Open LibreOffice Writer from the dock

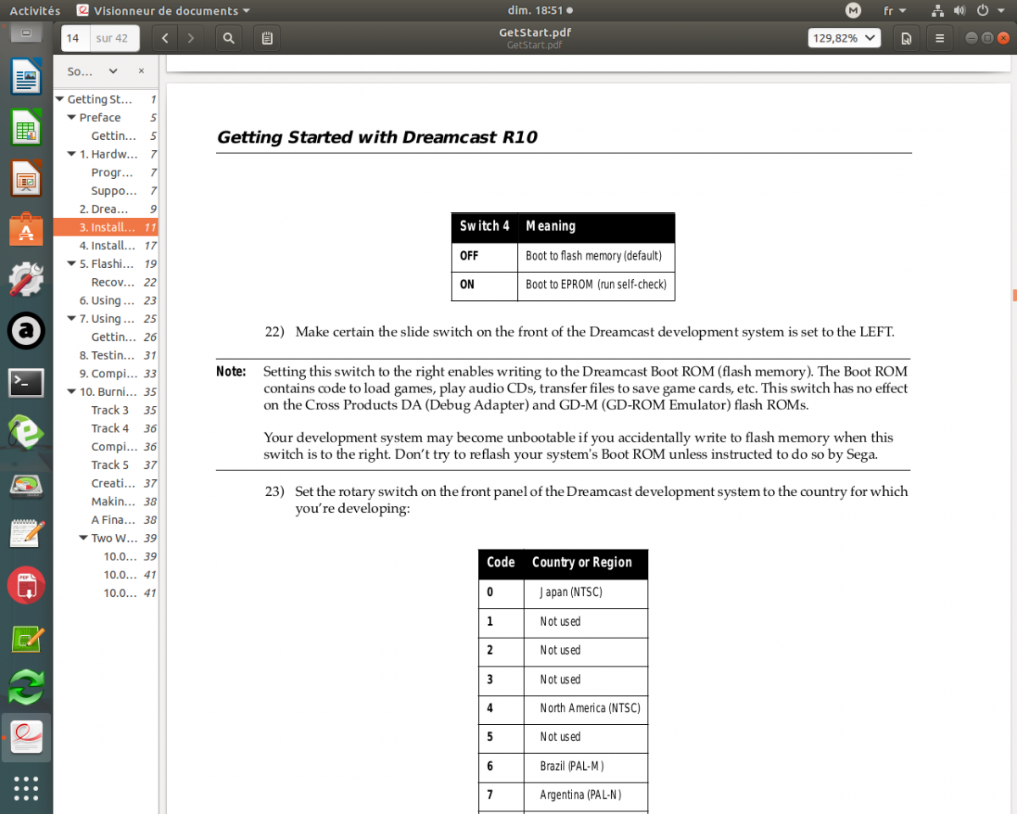[x=26, y=78]
